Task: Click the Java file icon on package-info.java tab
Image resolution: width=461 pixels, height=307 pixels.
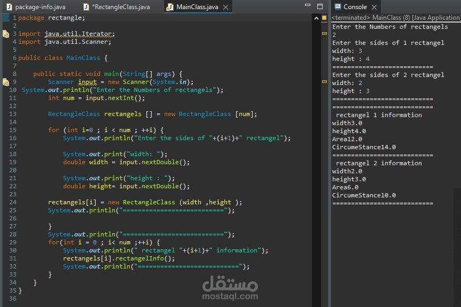Action: (x=9, y=7)
